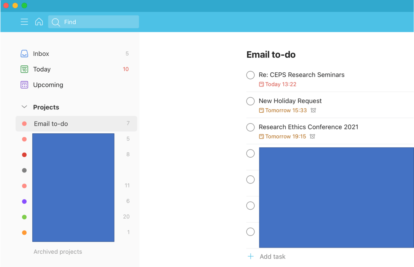
Task: Click the Home icon in the toolbar
Action: pyautogui.click(x=39, y=22)
